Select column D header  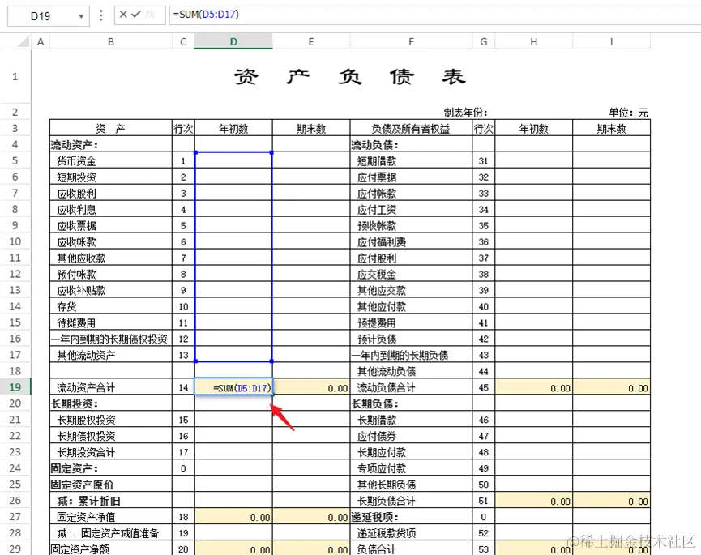pos(233,42)
